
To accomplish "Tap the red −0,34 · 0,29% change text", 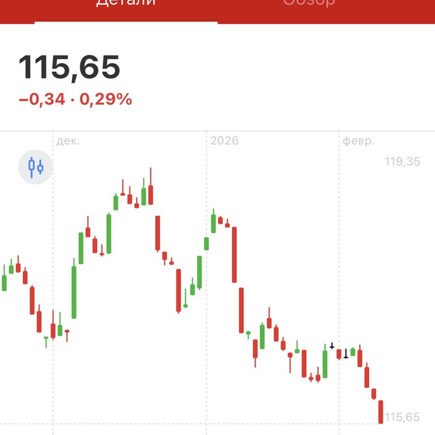I will [x=76, y=99].
